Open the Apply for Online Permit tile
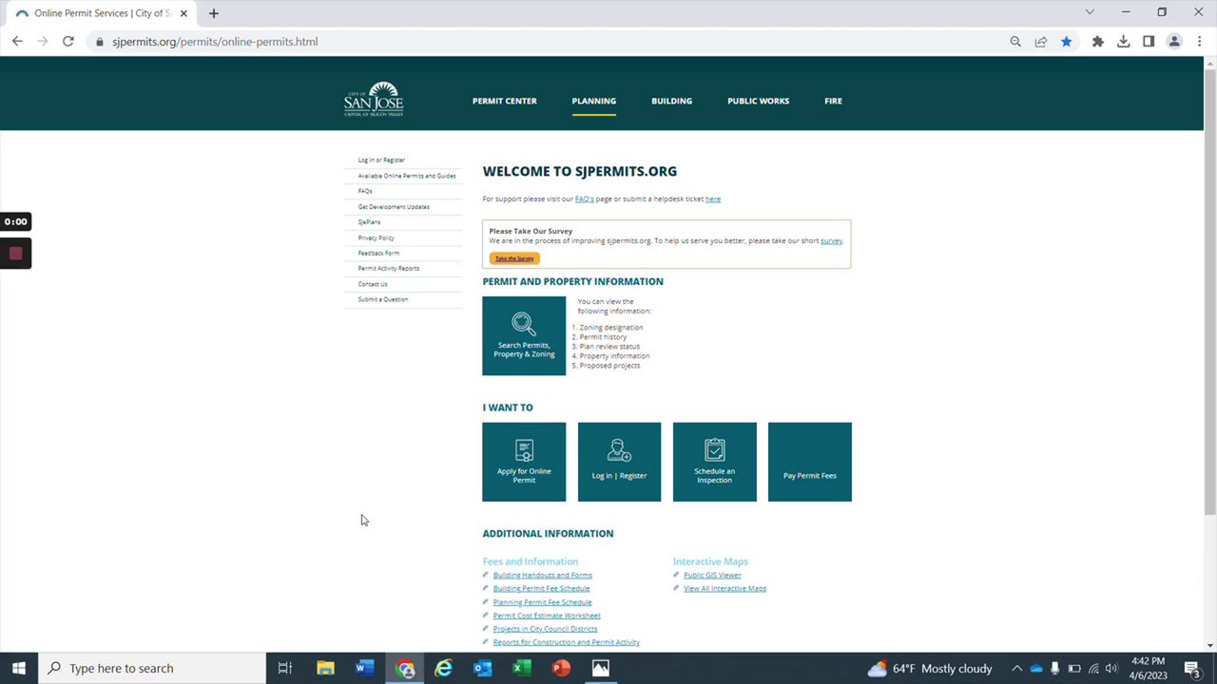 [x=524, y=462]
